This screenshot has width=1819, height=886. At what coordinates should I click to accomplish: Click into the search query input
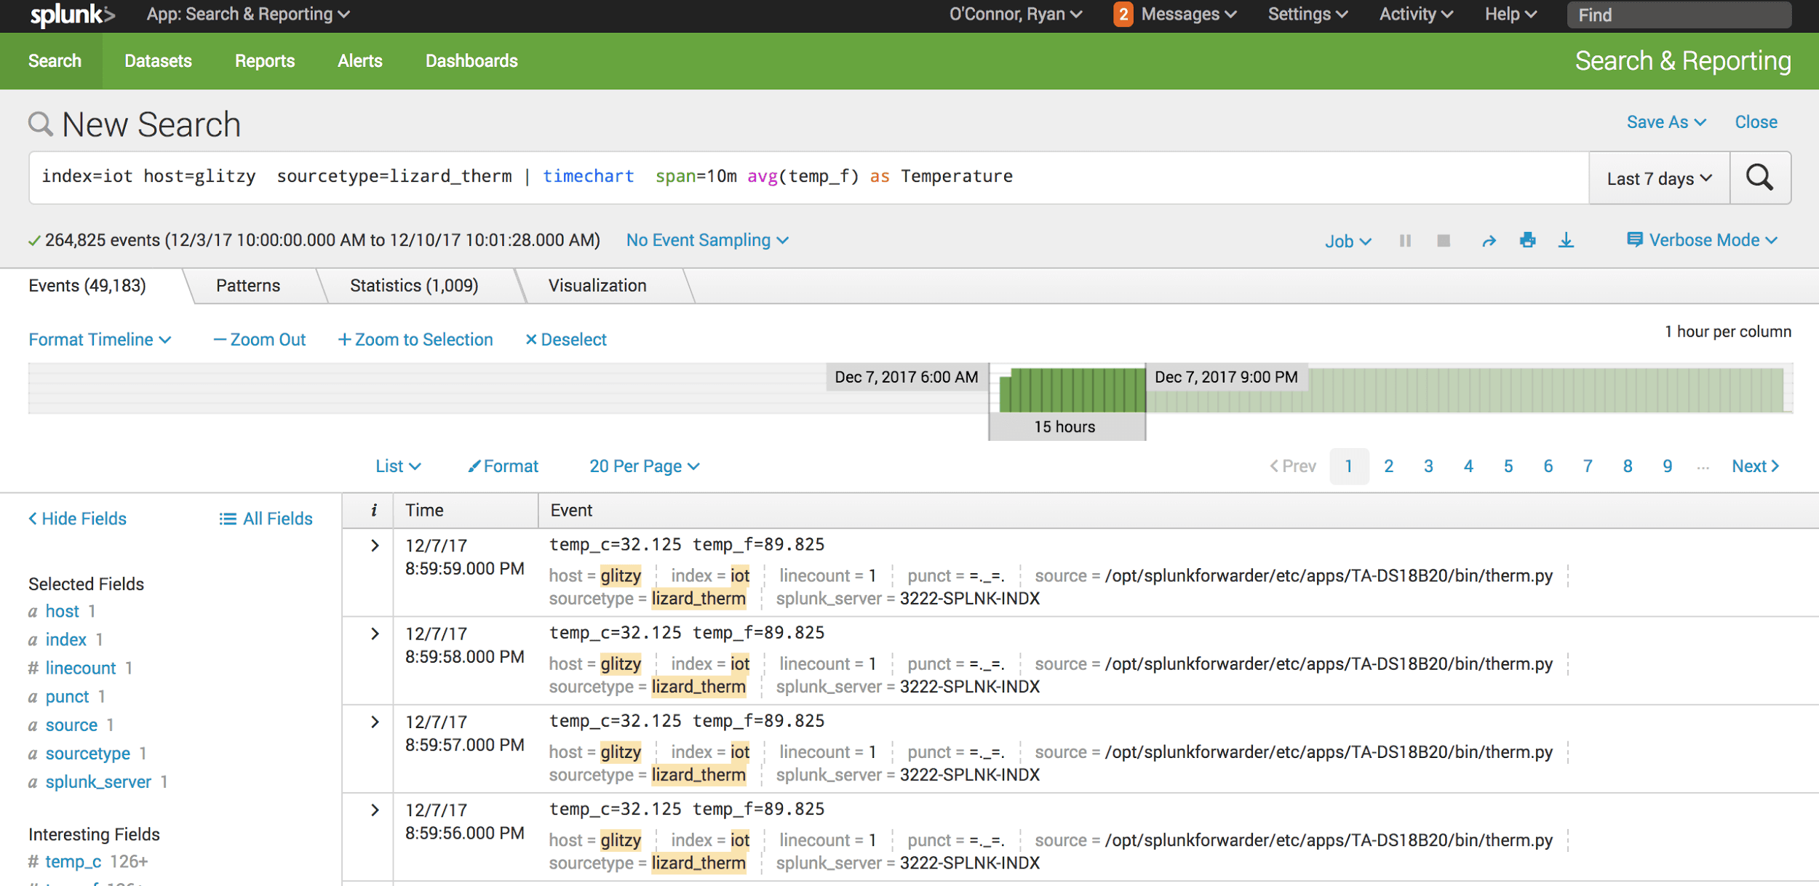coord(808,177)
